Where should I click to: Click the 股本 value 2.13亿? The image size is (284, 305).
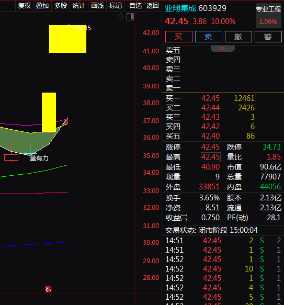(270, 198)
